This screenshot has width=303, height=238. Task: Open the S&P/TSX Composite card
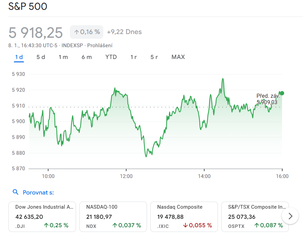click(255, 216)
